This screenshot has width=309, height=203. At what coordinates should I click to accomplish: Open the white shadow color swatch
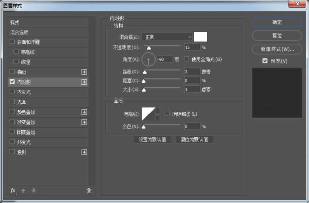point(200,37)
